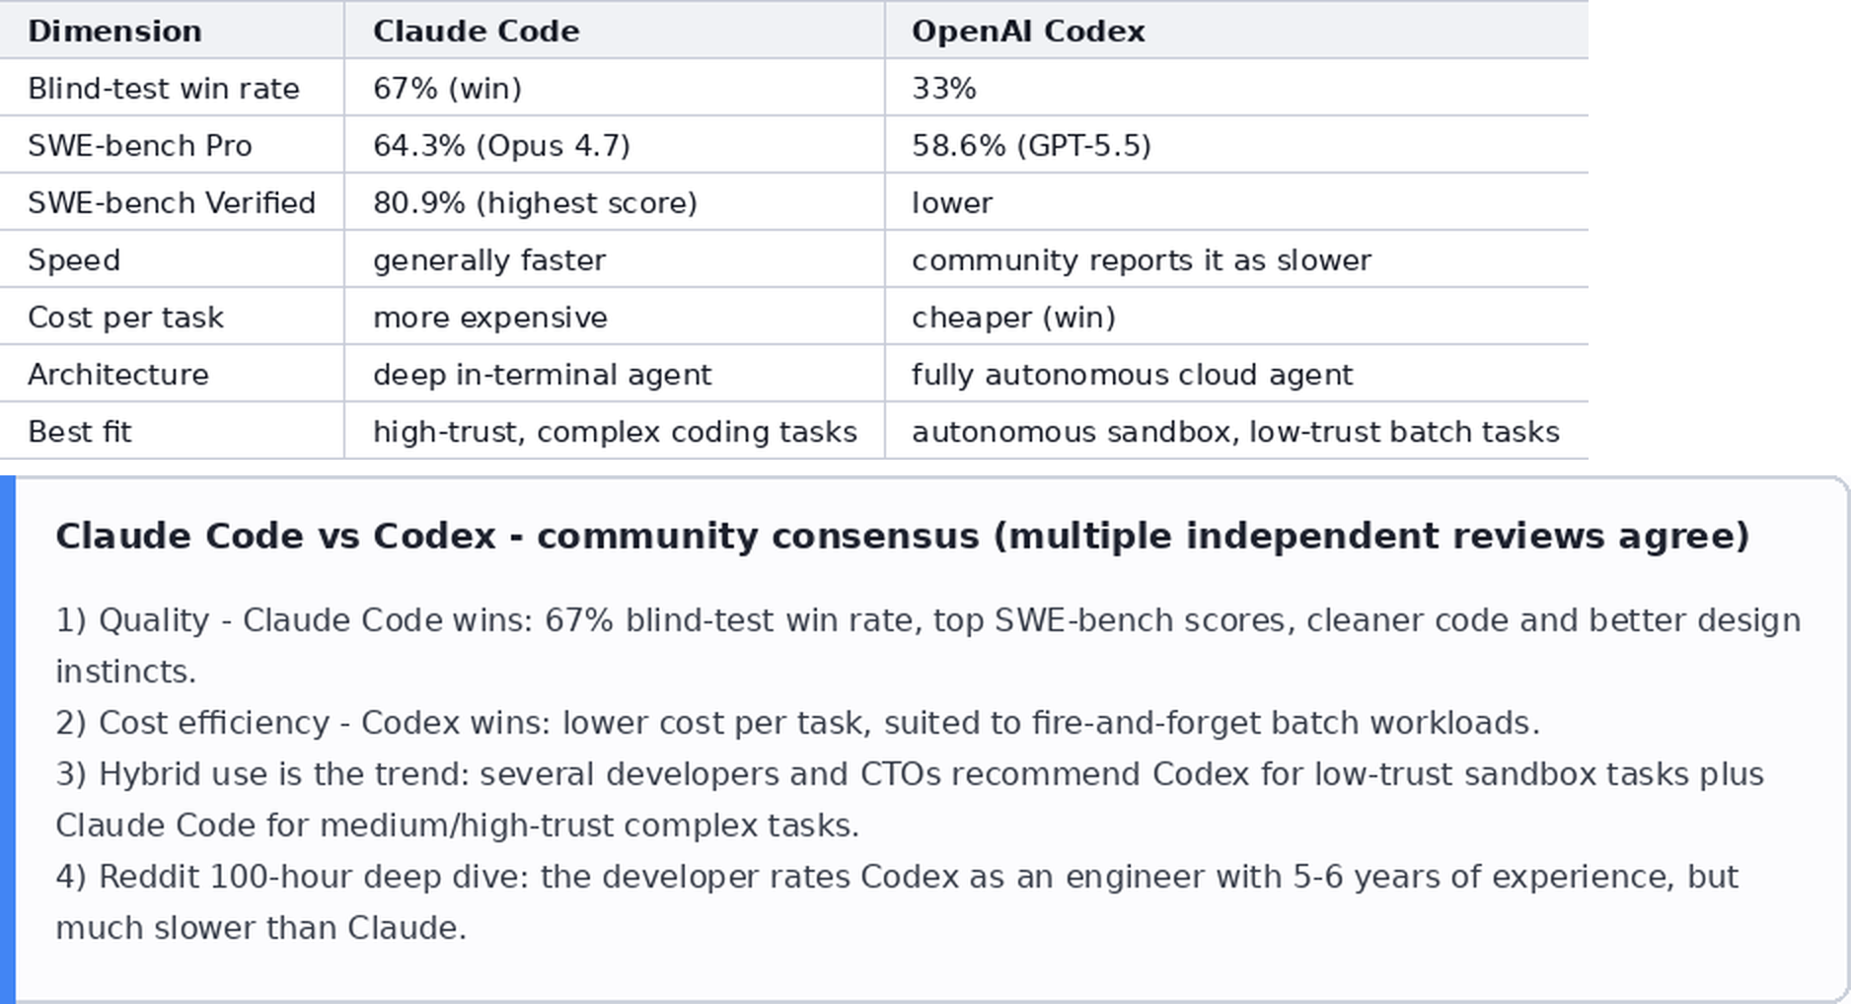Viewport: 1851px width, 1004px height.
Task: Click the "generally faster" cell
Action: [x=615, y=259]
